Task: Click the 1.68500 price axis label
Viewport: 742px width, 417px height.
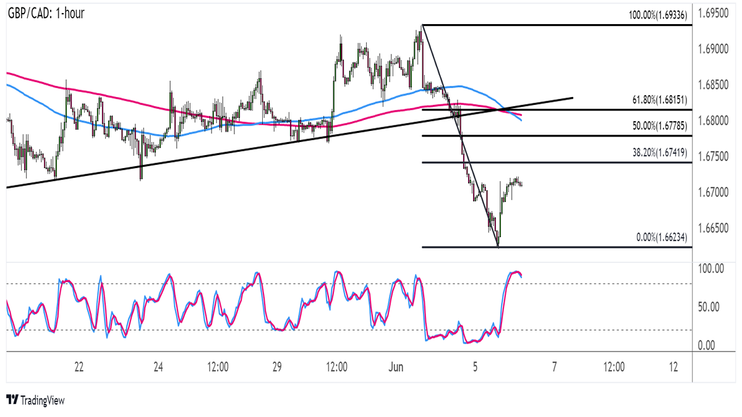Action: pos(715,85)
